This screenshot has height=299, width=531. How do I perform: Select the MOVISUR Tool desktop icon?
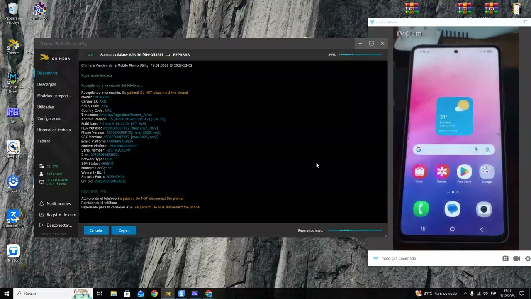[x=13, y=82]
